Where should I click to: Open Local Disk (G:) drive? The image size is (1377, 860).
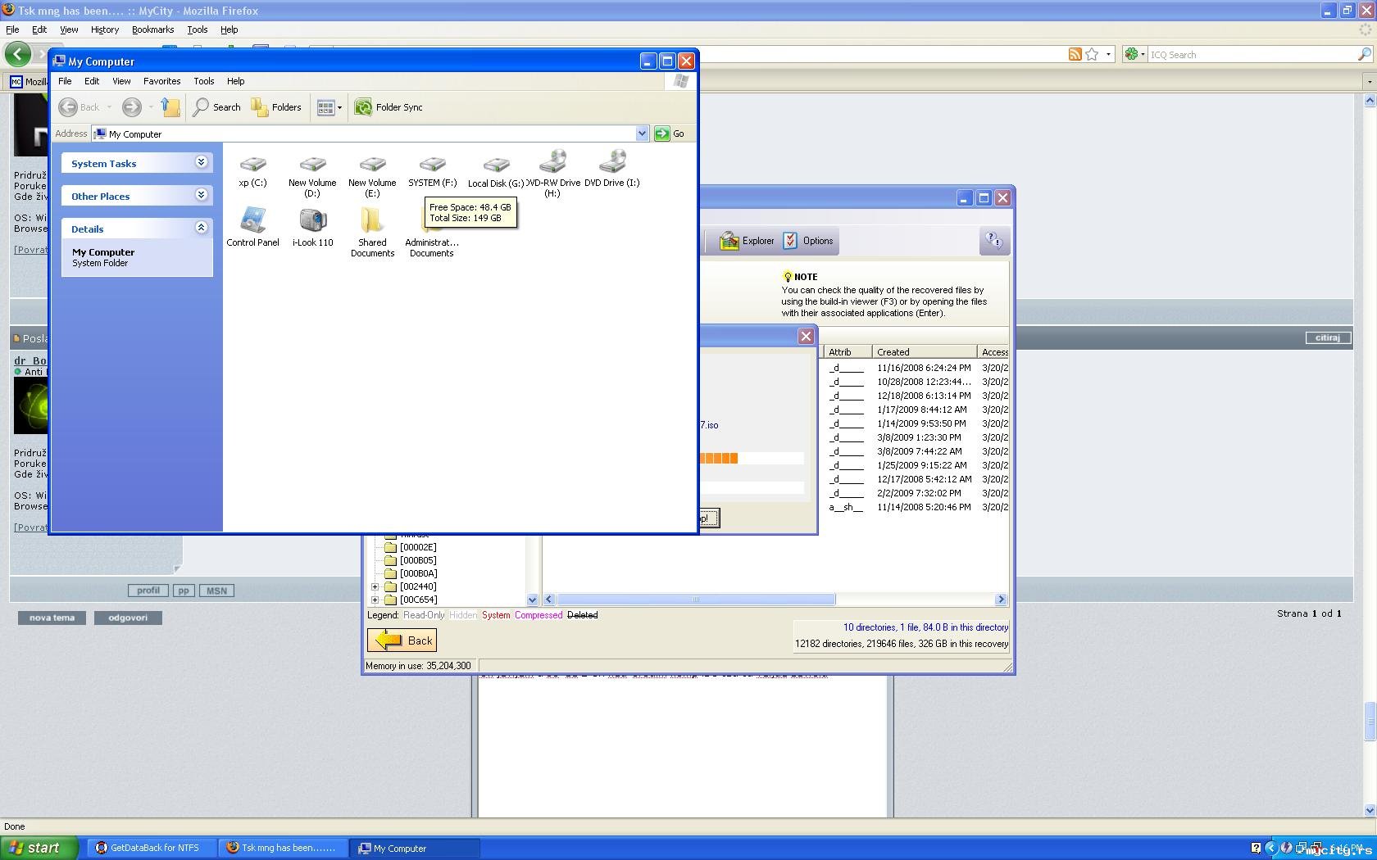[496, 172]
